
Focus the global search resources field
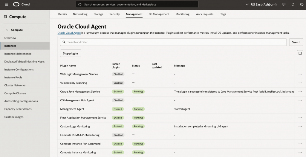(x=137, y=4)
